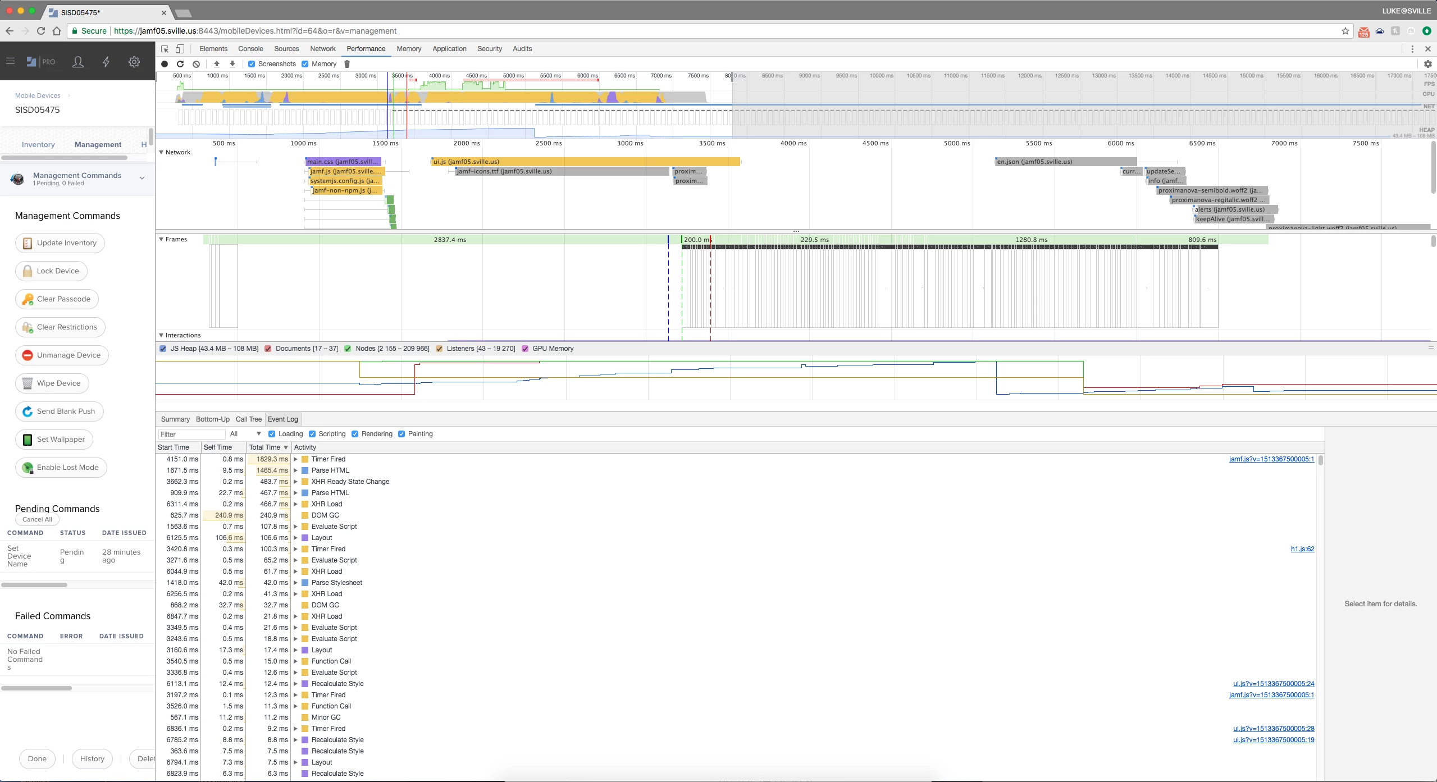
Task: Click the Wipe Device button
Action: pos(52,383)
